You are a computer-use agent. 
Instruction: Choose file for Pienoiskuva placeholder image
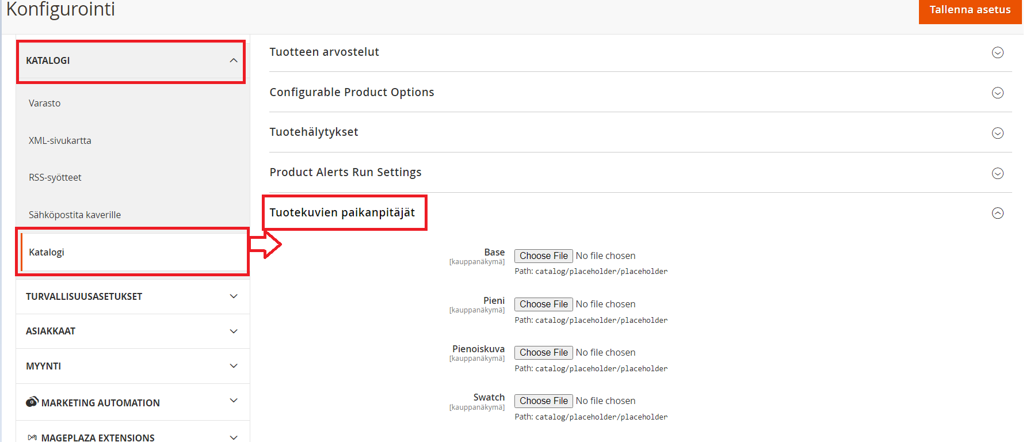click(x=543, y=353)
